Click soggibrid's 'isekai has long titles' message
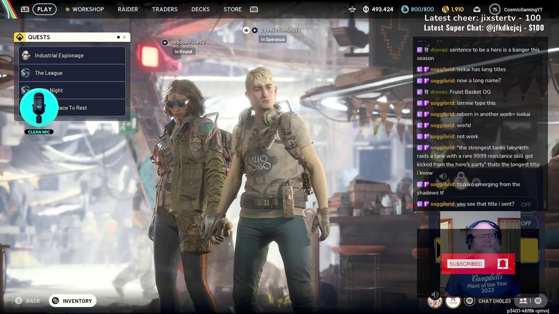The width and height of the screenshot is (559, 314). tap(461, 69)
